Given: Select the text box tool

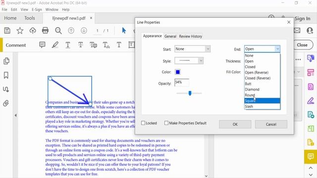Looking at the screenshot, I should [131, 44].
